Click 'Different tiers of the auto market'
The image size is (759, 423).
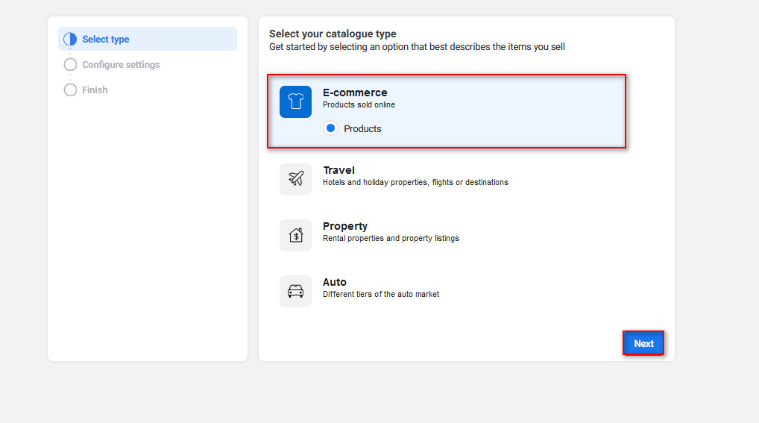pos(381,294)
